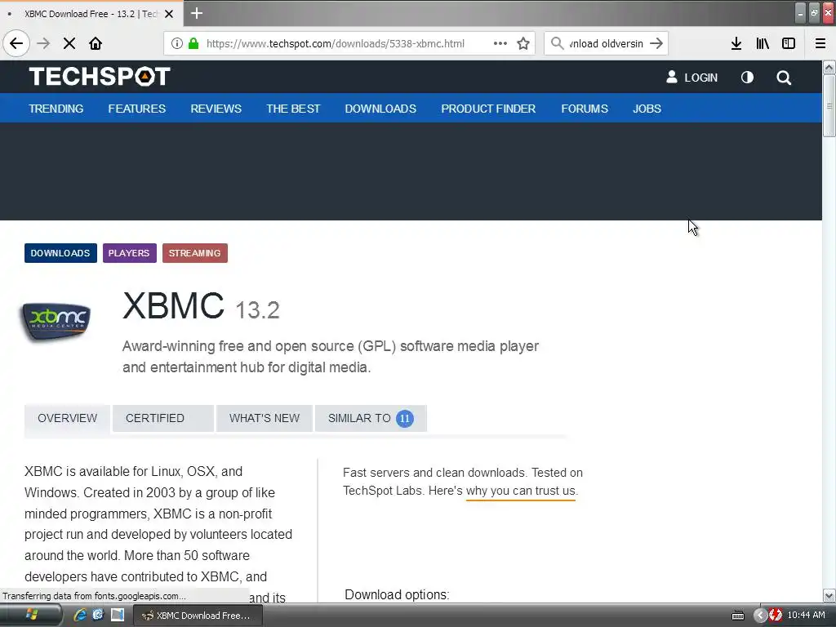Click the red shield tray icon
836x627 pixels.
[x=776, y=616]
